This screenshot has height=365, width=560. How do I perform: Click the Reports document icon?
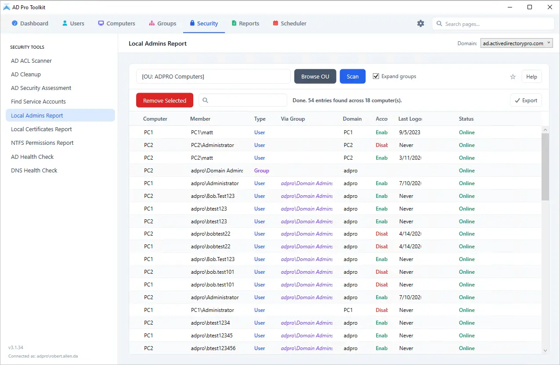tap(234, 23)
